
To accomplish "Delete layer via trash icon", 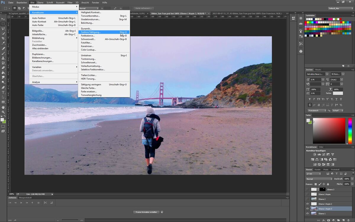I will [x=348, y=220].
